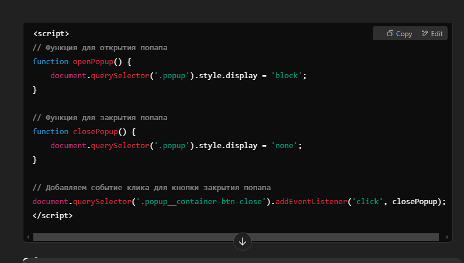464x263 pixels.
Task: Click the Edit pencil icon
Action: (x=425, y=34)
